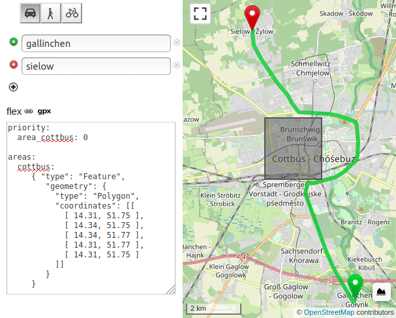The image size is (396, 318).
Task: Edit the sielow destination input field
Action: point(96,66)
